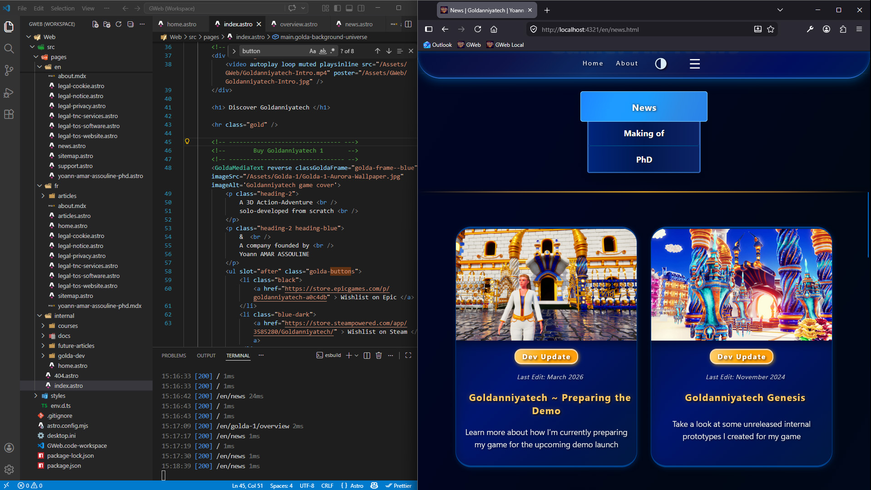
Task: Toggle the website dark/light theme
Action: point(661,64)
